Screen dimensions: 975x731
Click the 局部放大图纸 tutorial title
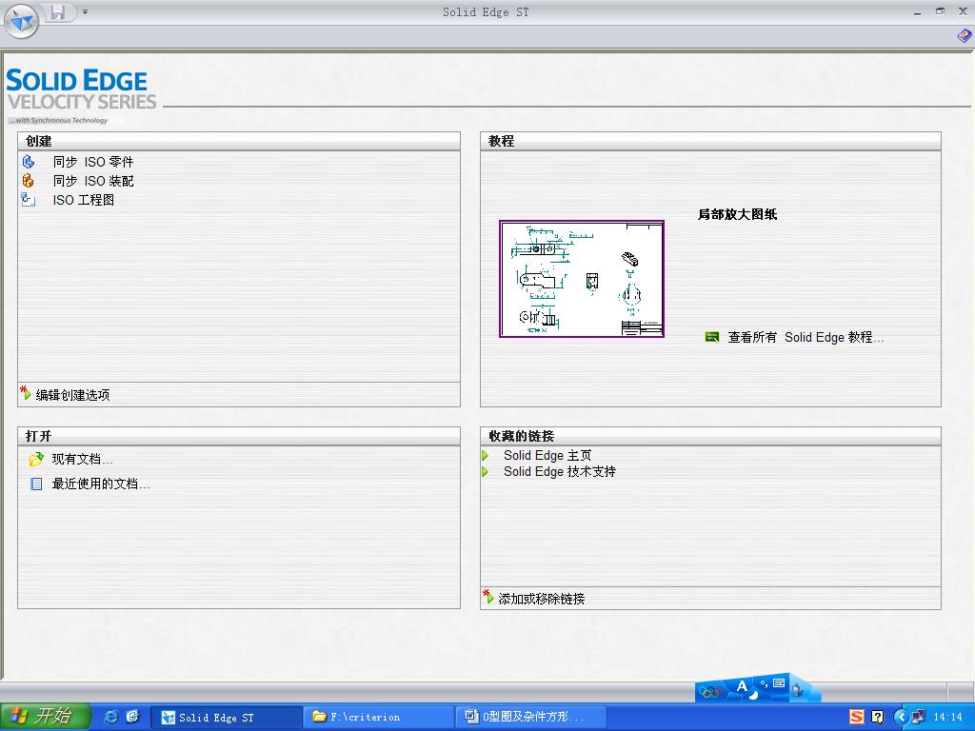coord(738,214)
